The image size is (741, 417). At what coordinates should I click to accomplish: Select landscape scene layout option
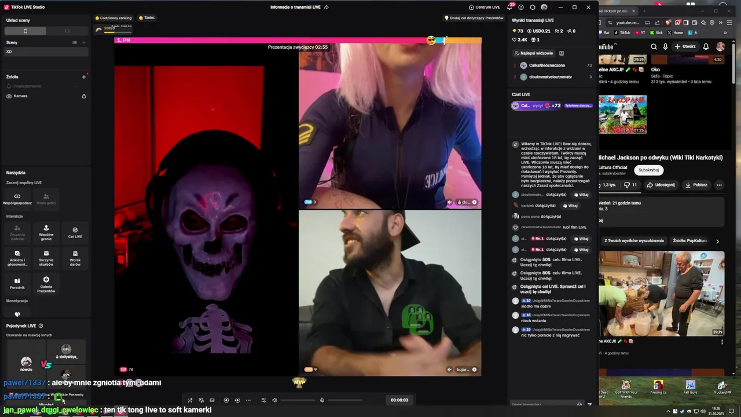pos(67,31)
